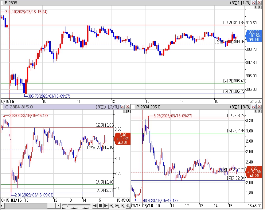This screenshot has height=210, width=265.
Task: Click the [저가]2.31 label in C 2304 chart
Action: (x=104, y=190)
